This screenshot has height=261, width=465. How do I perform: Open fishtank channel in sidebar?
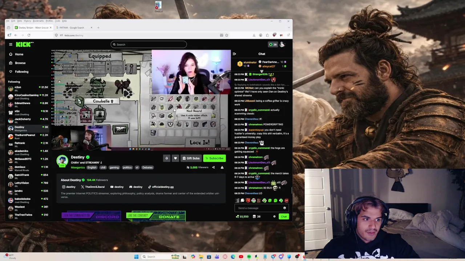(x=28, y=144)
